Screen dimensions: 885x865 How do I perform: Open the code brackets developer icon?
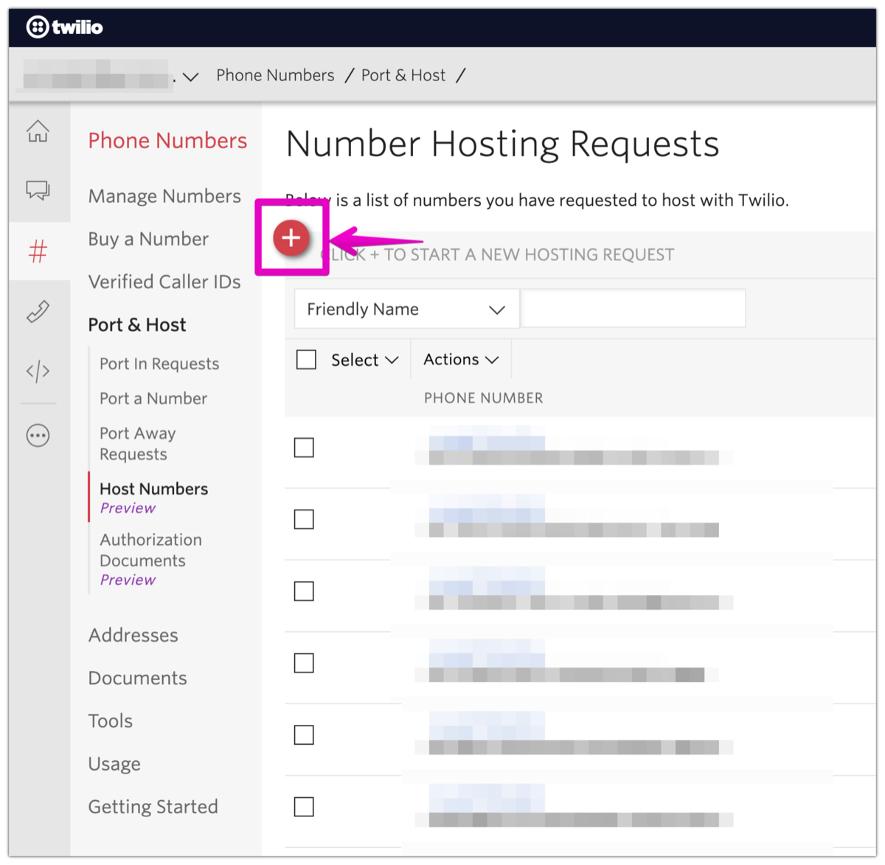pos(38,371)
